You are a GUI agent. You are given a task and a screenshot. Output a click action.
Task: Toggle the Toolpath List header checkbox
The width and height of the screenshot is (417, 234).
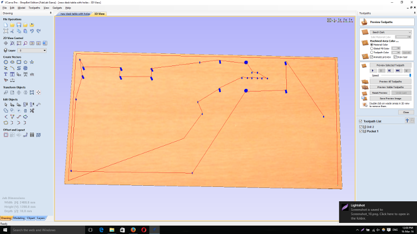point(361,121)
